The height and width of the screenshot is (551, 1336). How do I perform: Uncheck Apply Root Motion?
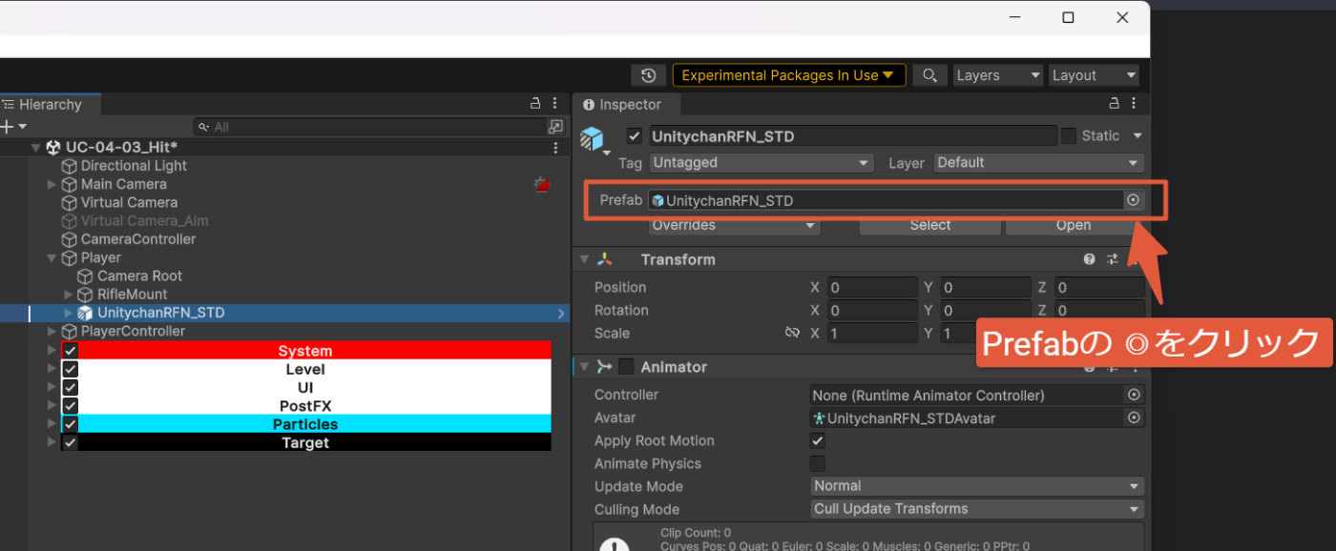(818, 440)
